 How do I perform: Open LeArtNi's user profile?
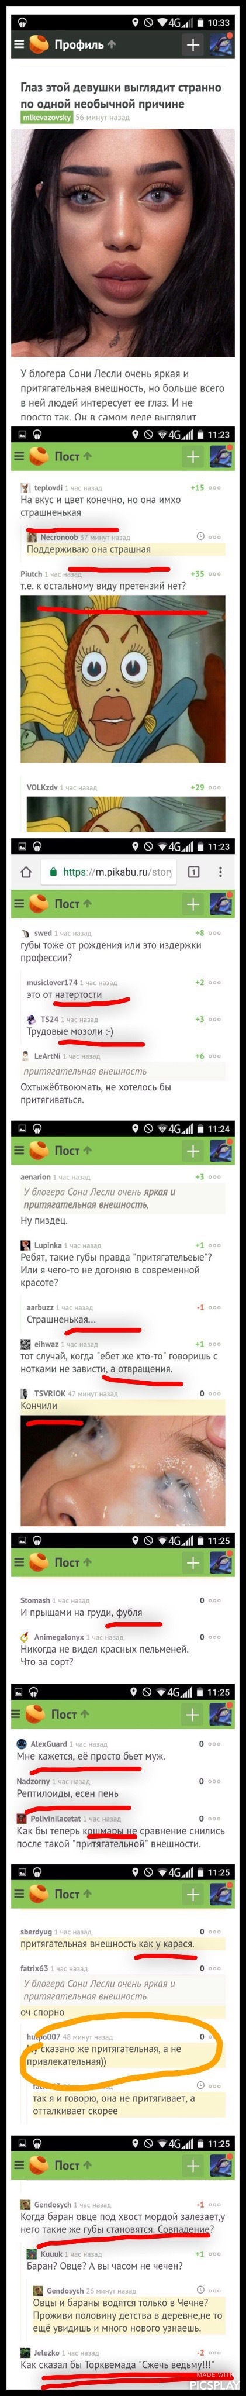47,1056
